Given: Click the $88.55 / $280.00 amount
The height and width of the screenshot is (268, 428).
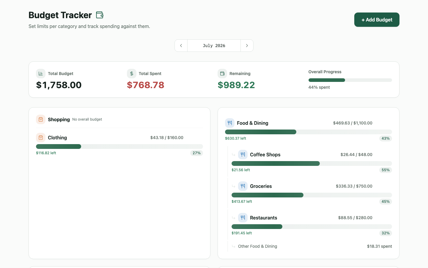Looking at the screenshot, I should pyautogui.click(x=355, y=218).
